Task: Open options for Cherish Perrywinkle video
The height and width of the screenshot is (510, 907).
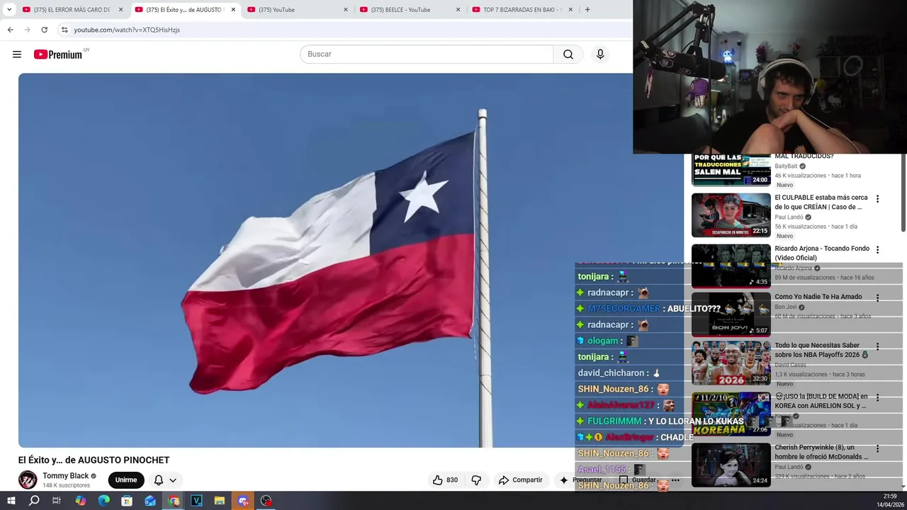Action: pos(877,449)
